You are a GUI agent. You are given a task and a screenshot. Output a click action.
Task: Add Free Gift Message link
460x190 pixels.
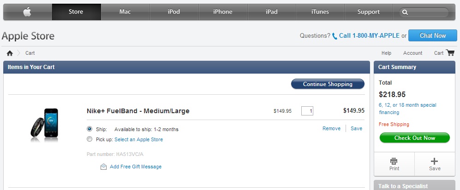(x=136, y=167)
